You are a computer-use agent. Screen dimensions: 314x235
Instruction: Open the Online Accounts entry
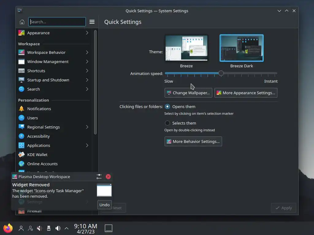pos(54,164)
